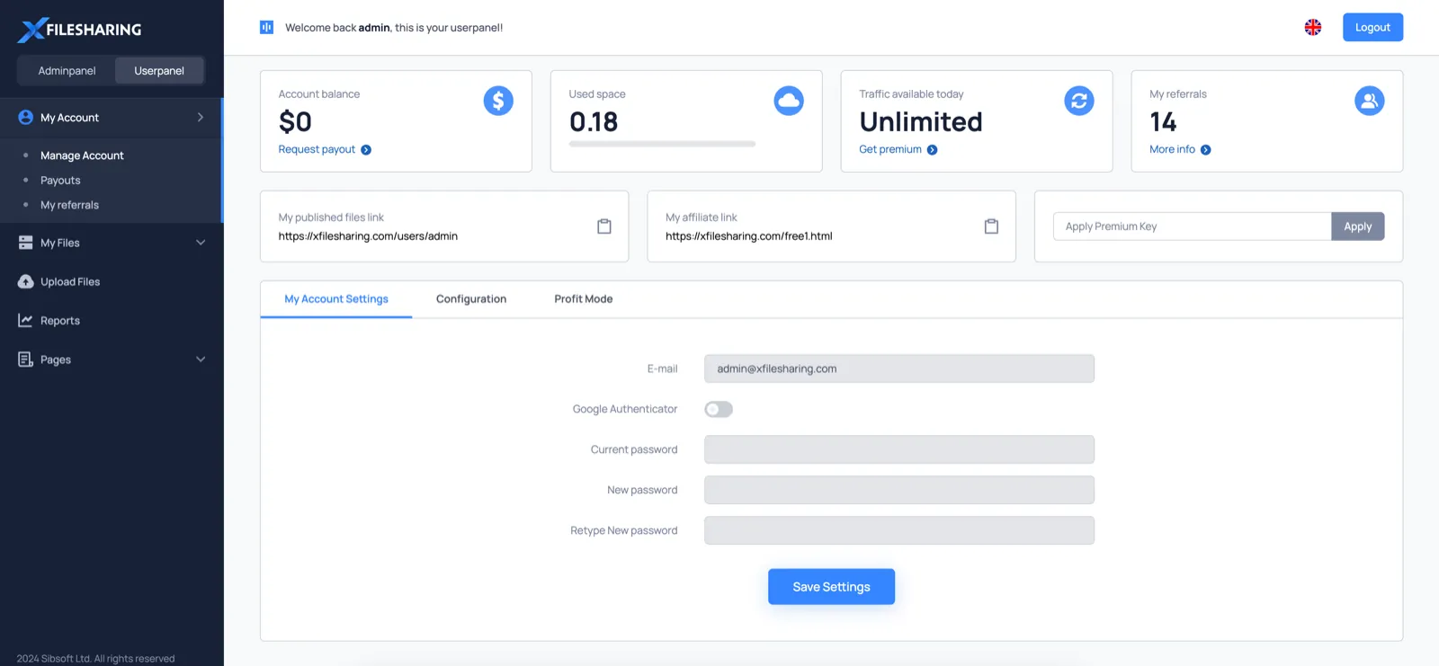Image resolution: width=1439 pixels, height=666 pixels.
Task: Collapse the My Account menu chevron
Action: tap(201, 118)
